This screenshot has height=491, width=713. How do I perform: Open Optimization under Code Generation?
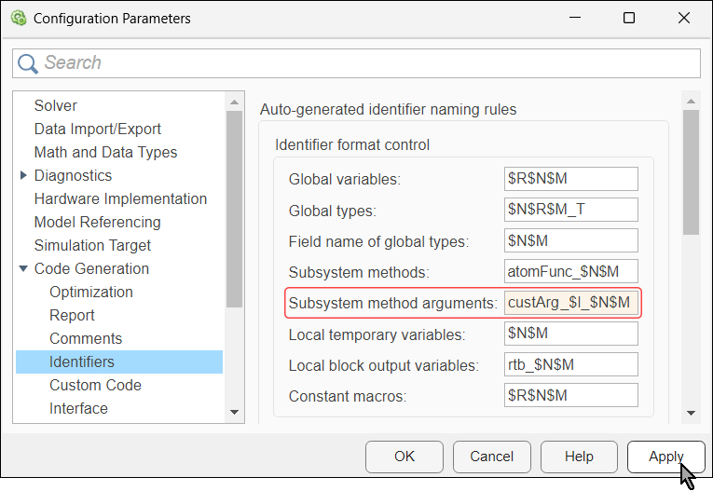[91, 292]
